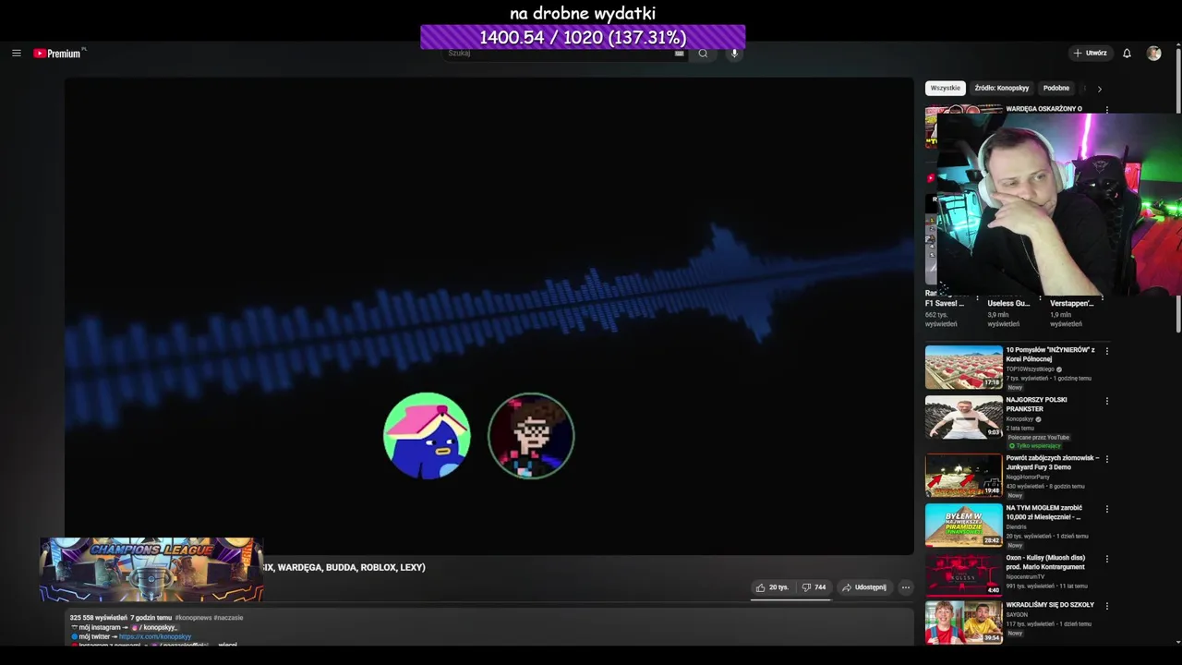The width and height of the screenshot is (1182, 665).
Task: Start voice search with microphone icon
Action: coord(735,54)
